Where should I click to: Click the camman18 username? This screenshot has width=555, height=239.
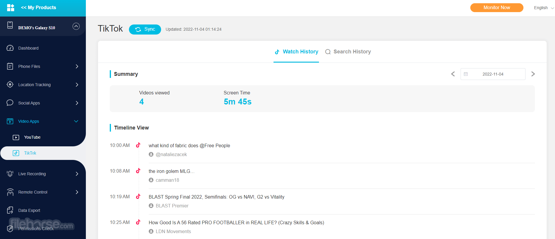(167, 180)
